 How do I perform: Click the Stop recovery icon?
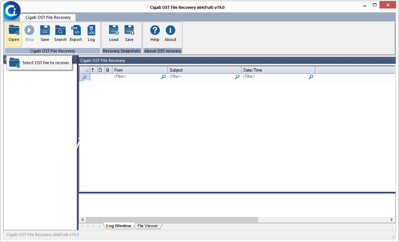point(29,34)
